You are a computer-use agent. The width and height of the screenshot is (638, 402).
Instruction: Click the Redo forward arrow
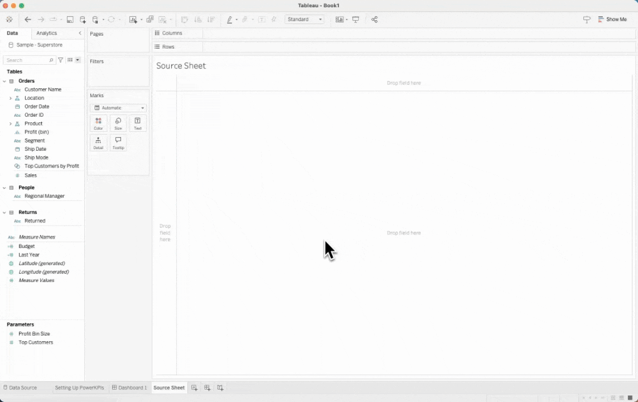pyautogui.click(x=41, y=19)
